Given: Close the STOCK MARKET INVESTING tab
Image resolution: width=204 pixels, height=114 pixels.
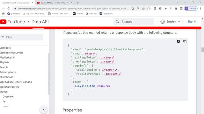Looking at the screenshot, I should (71, 3).
